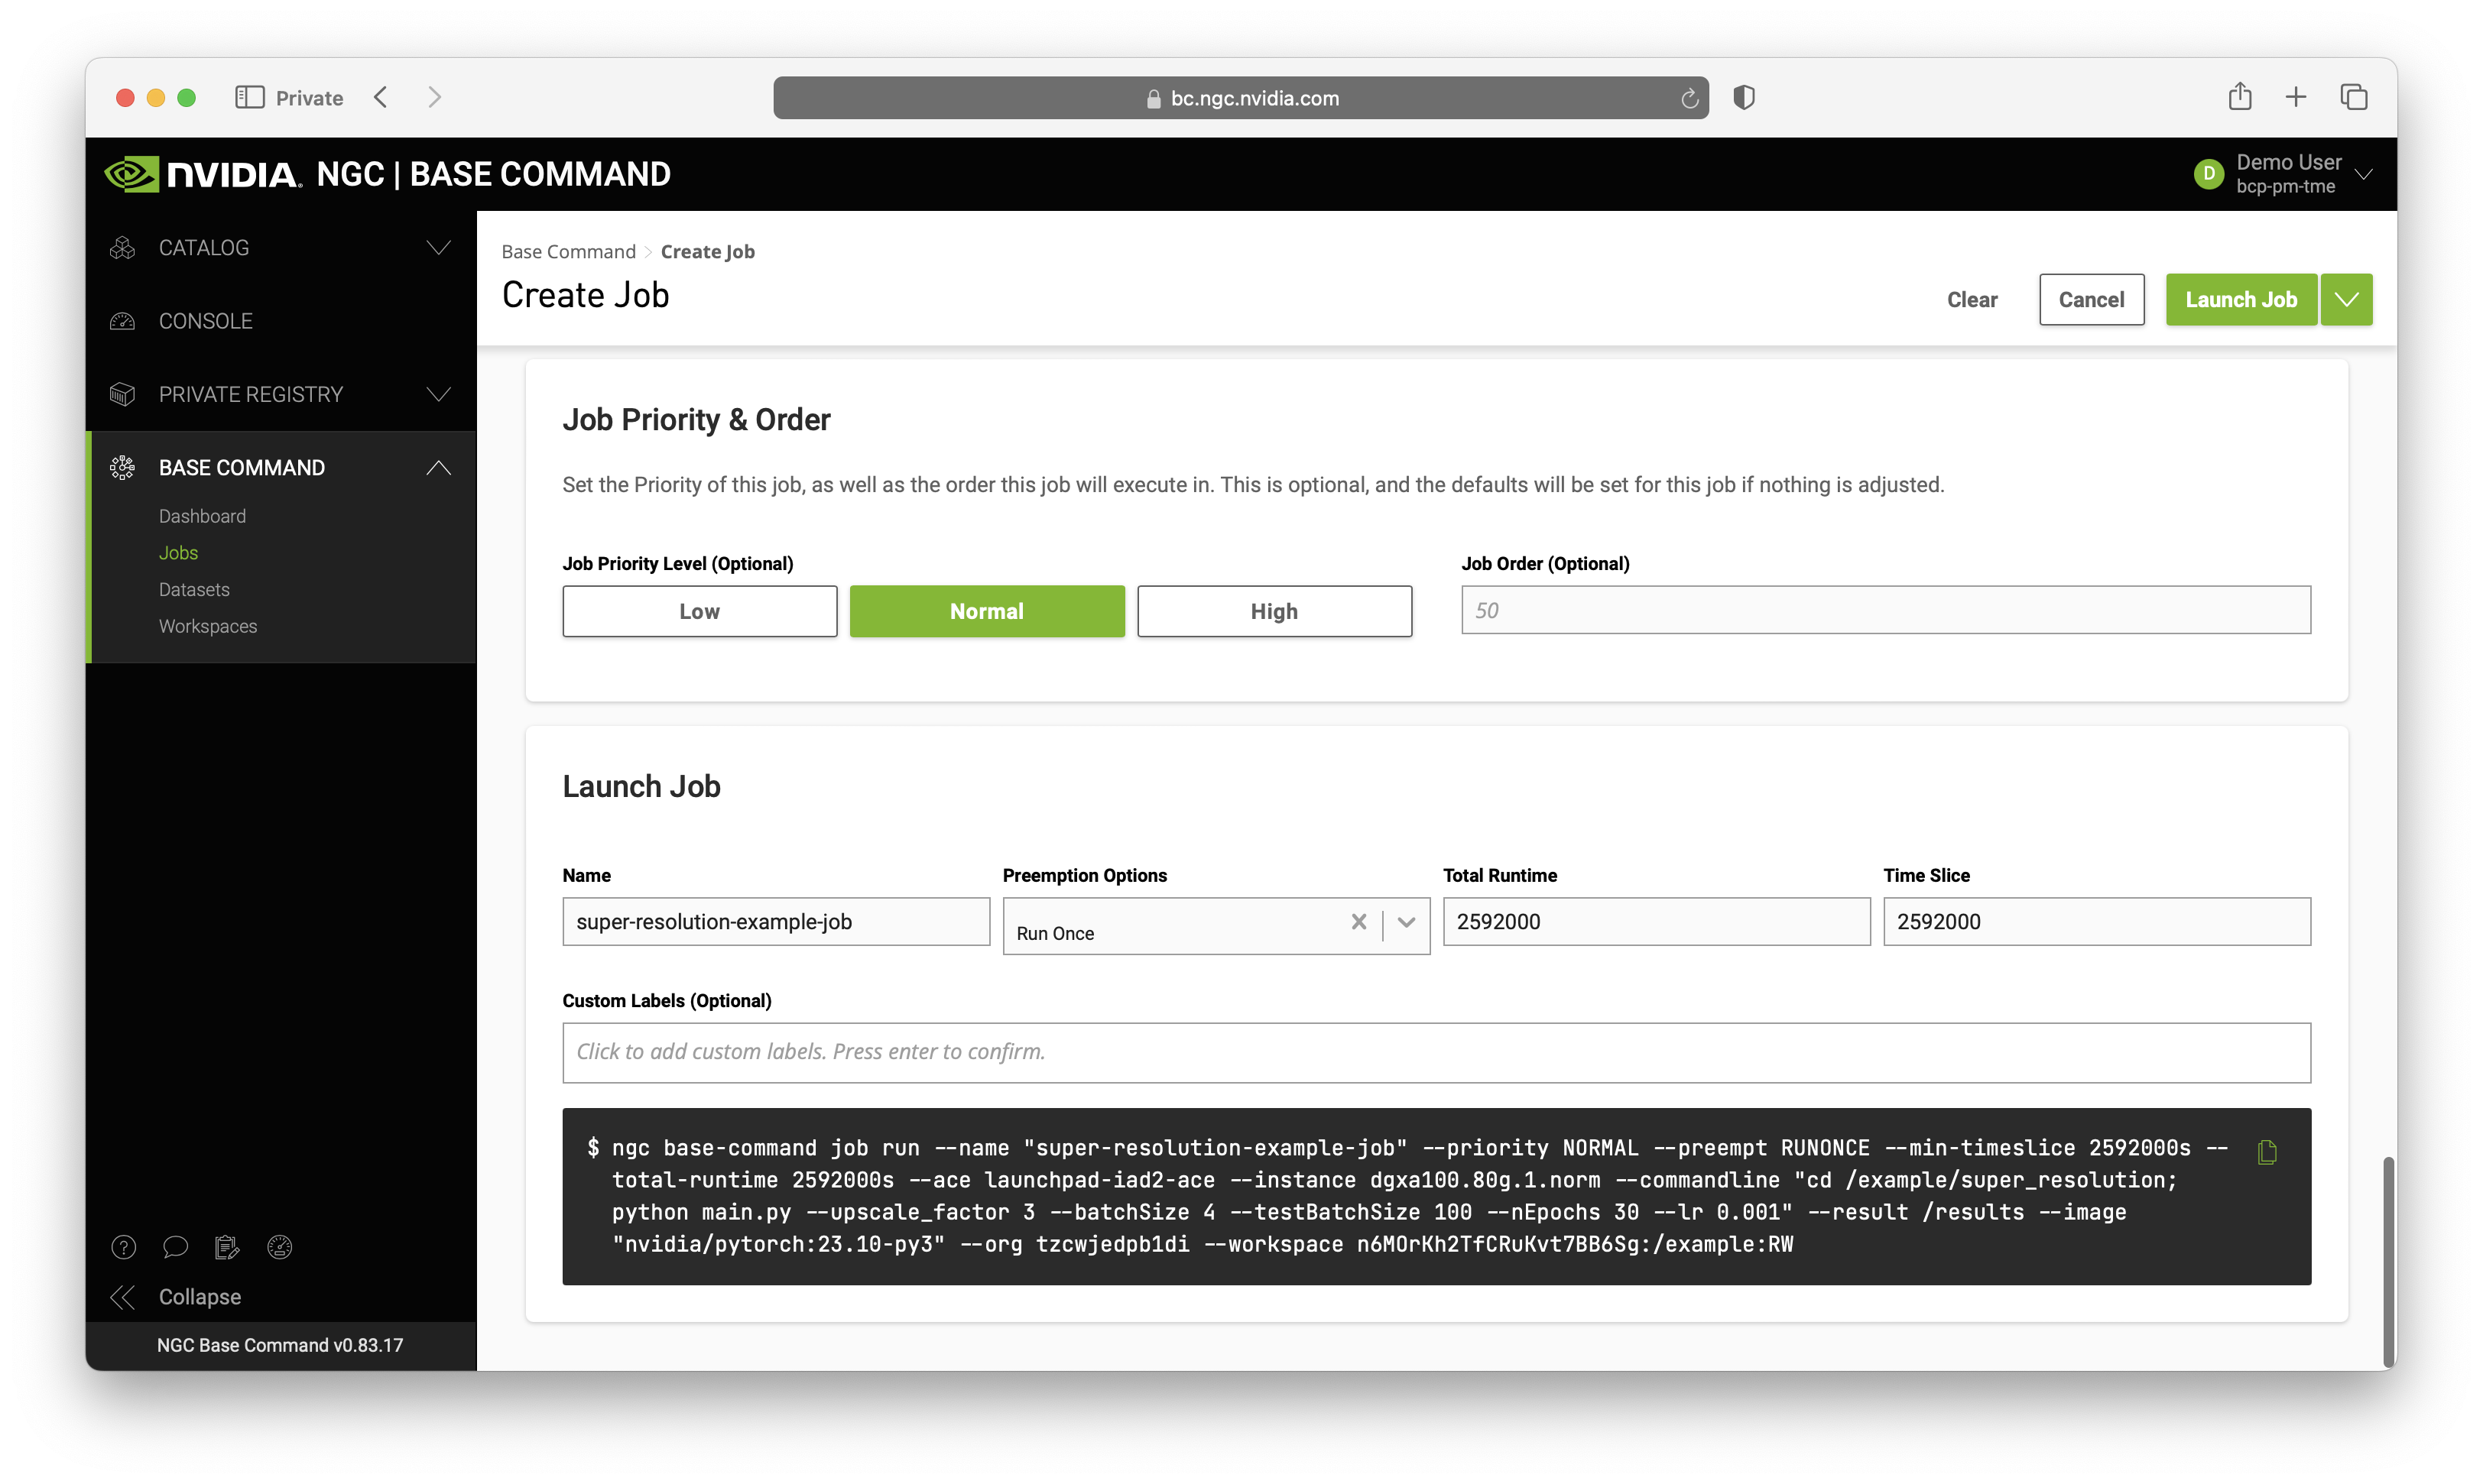Collapse the Base Command section chevron
Screen dimensions: 2483x1484
[x=438, y=467]
